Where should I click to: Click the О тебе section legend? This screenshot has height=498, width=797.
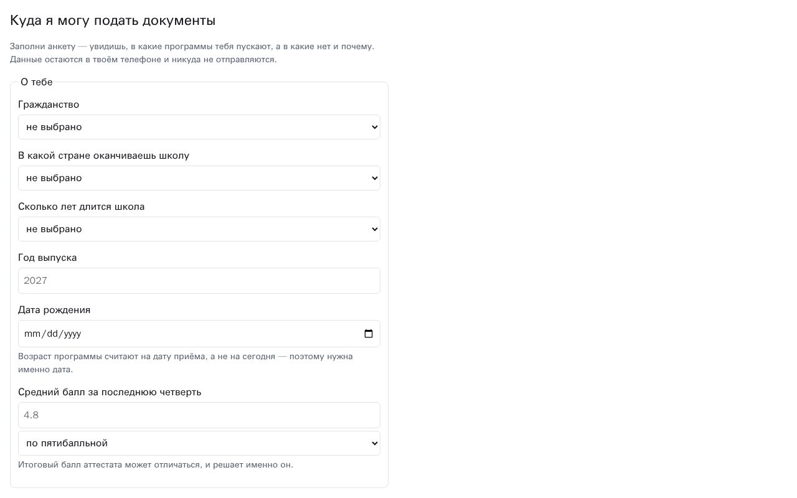pos(37,82)
